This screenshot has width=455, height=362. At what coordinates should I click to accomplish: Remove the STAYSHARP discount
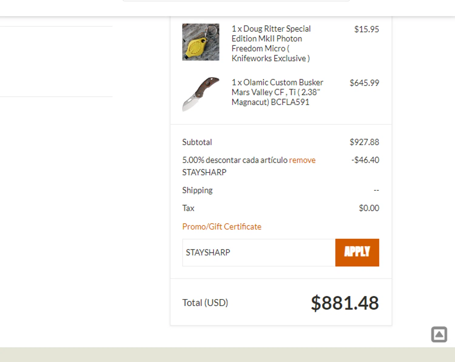point(302,160)
